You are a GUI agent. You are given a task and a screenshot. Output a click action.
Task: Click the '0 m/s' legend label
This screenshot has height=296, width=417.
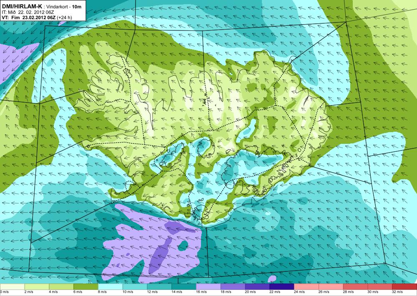pyautogui.click(x=4, y=292)
